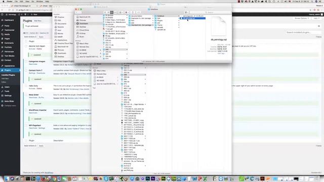Tick the Akismet Anti-Spam checkbox
The image size is (324, 182).
click(x=26, y=46)
